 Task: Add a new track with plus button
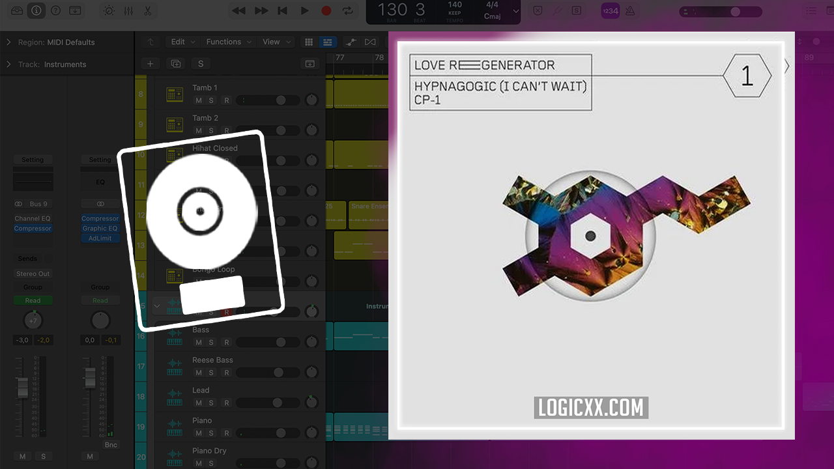point(150,63)
